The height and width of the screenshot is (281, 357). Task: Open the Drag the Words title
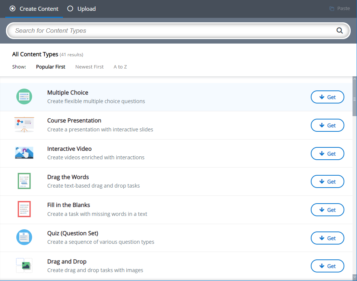(x=68, y=177)
